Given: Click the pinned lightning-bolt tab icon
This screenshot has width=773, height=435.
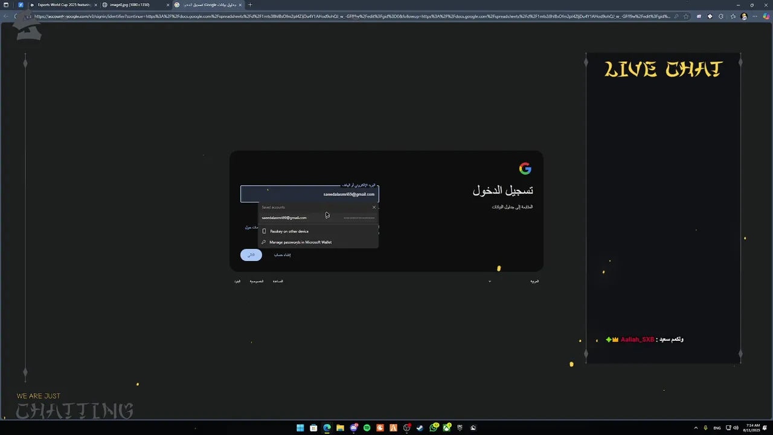Looking at the screenshot, I should tap(21, 5).
